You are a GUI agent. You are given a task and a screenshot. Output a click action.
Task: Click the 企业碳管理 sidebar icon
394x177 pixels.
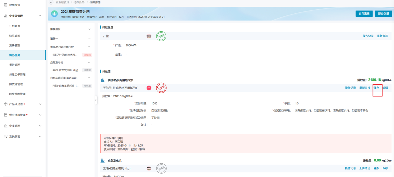[x=6, y=16]
